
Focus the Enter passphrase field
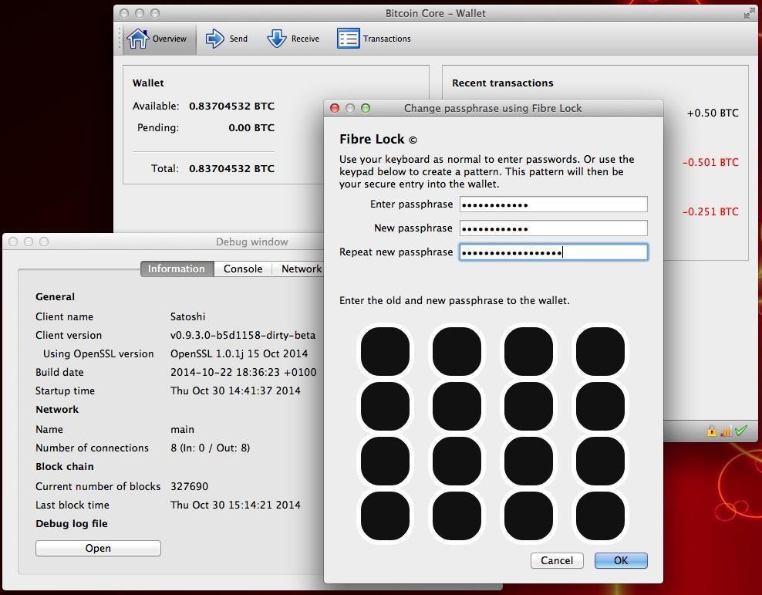tap(554, 205)
